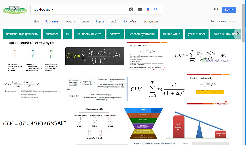This screenshot has height=145, width=246.
Task: Open the blackboard CLV formula image
Action: click(x=95, y=56)
